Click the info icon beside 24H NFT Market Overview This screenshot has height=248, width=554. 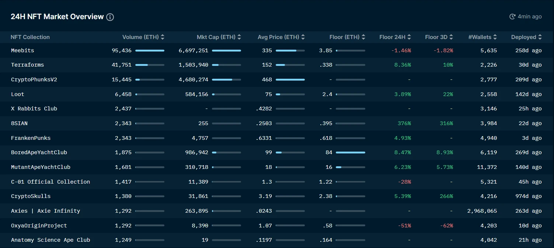pyautogui.click(x=110, y=17)
